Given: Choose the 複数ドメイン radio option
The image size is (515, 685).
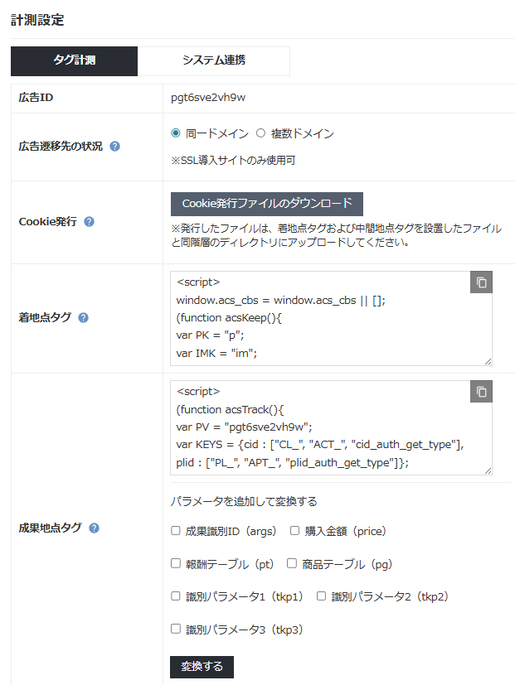Looking at the screenshot, I should [x=260, y=133].
